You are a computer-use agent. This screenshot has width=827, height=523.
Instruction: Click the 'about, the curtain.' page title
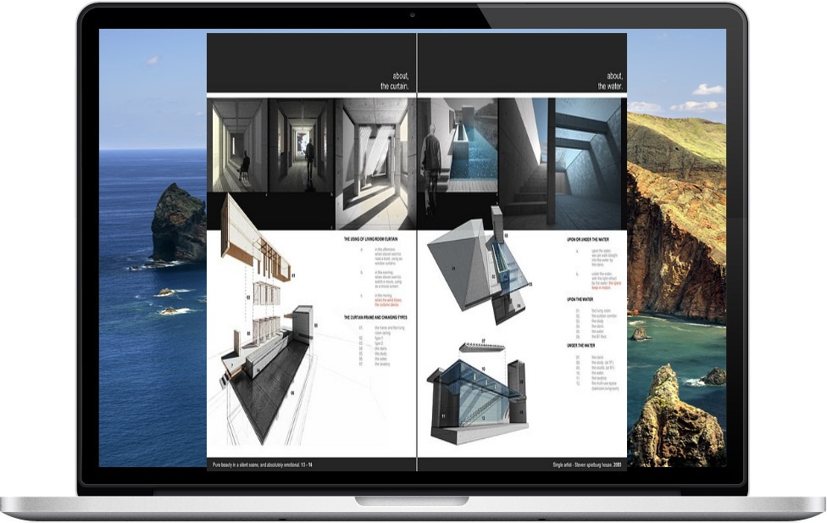pos(395,81)
